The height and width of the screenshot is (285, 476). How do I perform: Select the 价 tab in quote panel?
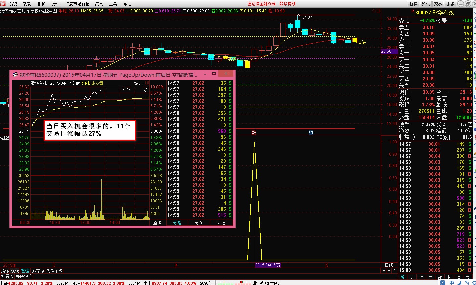pos(412,277)
